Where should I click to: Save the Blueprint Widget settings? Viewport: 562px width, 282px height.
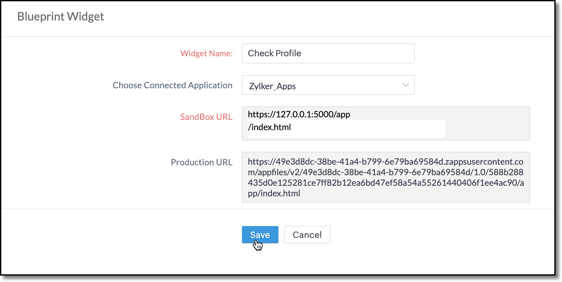[260, 235]
